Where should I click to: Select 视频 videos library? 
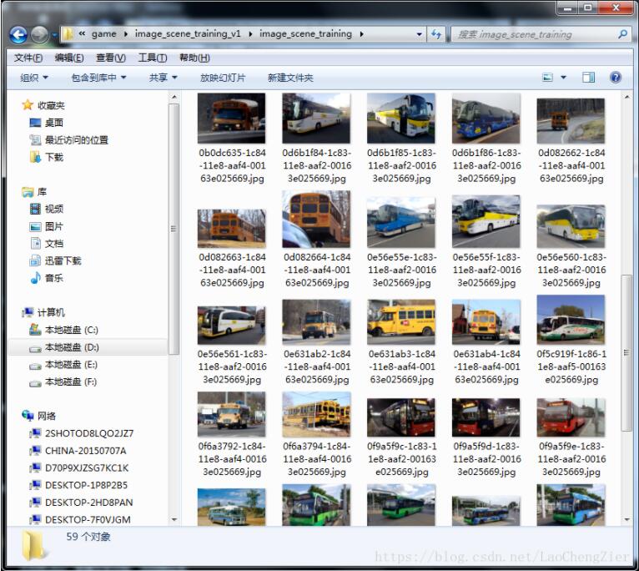47,209
